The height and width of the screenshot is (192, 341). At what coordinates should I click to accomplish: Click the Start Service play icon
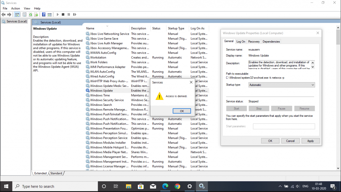pos(58,15)
